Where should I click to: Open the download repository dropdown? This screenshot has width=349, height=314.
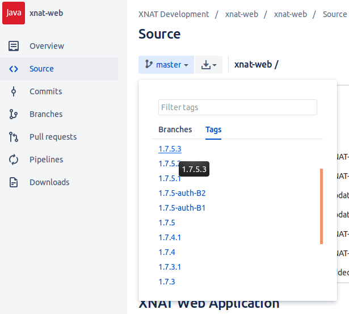tap(209, 65)
